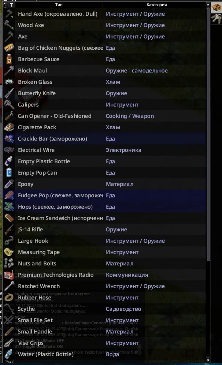Click the funnel filter icon

pos(11,5)
